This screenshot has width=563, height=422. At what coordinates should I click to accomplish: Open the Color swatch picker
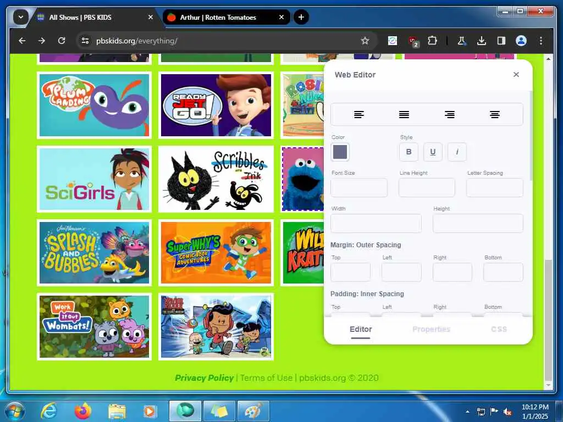340,152
